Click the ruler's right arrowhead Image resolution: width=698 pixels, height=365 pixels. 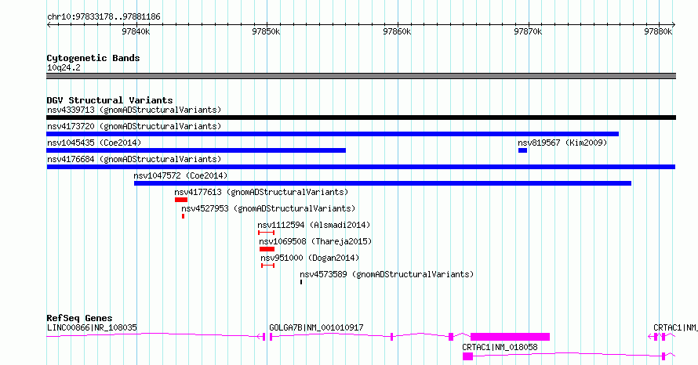pyautogui.click(x=673, y=25)
